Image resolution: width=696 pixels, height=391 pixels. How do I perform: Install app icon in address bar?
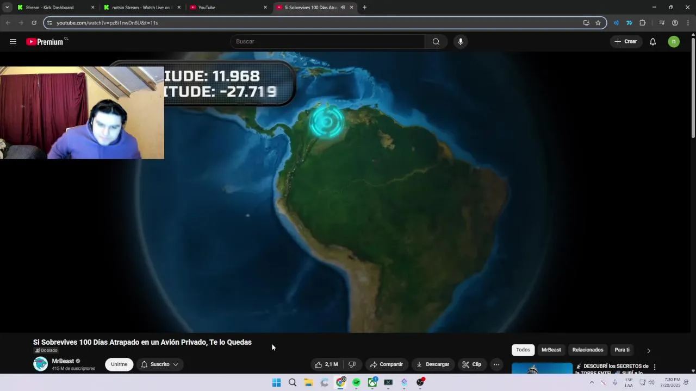[x=586, y=23]
